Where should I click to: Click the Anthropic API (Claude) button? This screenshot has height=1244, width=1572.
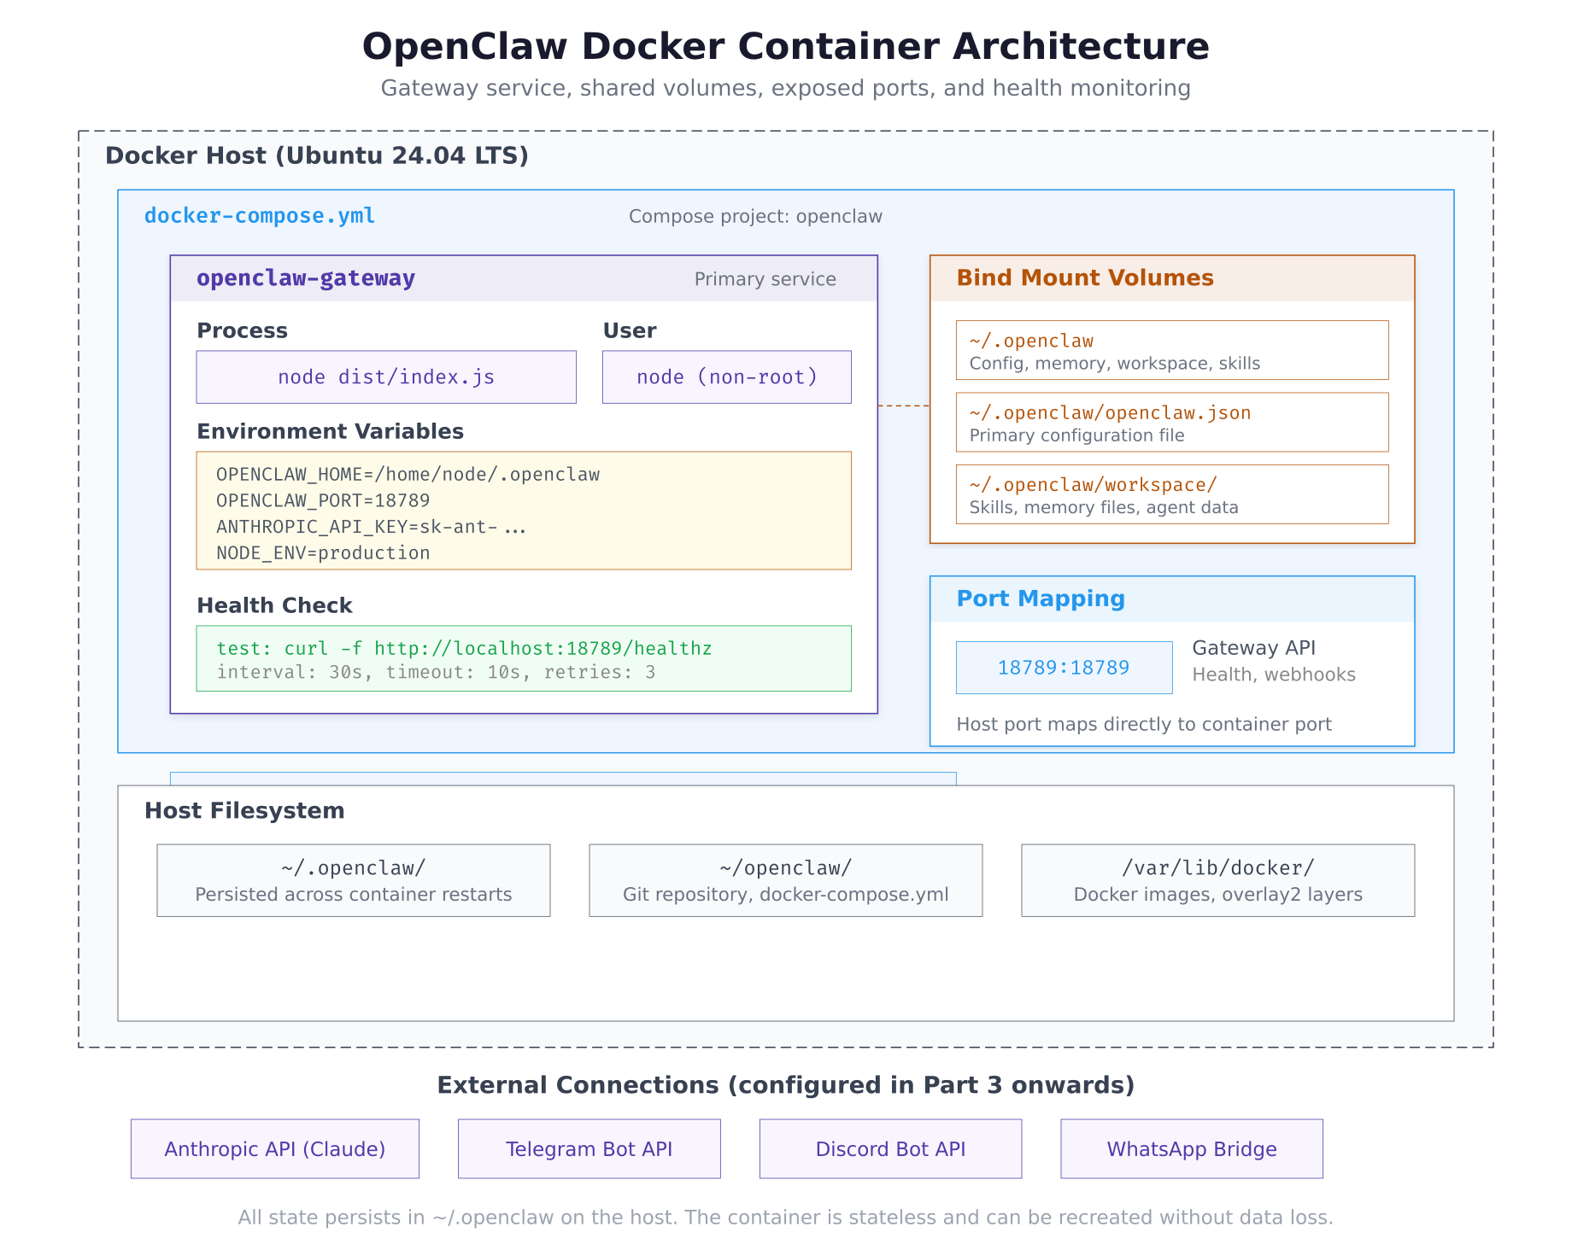point(274,1148)
